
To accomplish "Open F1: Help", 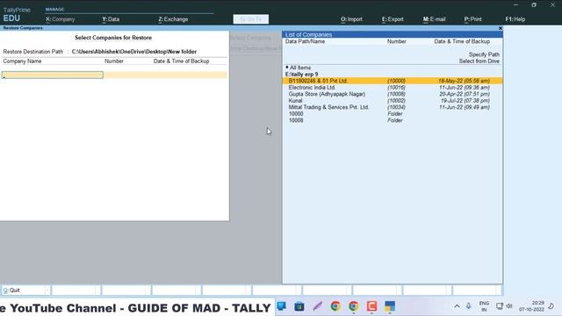I will pyautogui.click(x=515, y=19).
